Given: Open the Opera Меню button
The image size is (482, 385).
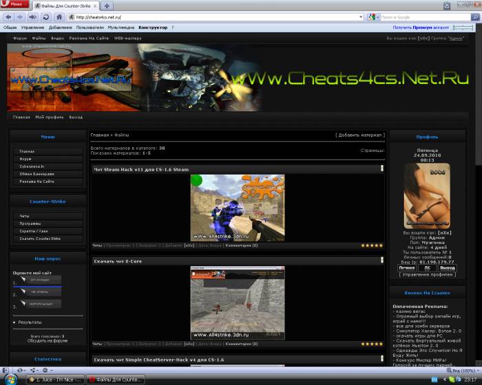Looking at the screenshot, I should (x=14, y=4).
